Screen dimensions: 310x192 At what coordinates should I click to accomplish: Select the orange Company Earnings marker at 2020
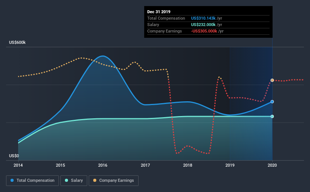tap(272, 80)
